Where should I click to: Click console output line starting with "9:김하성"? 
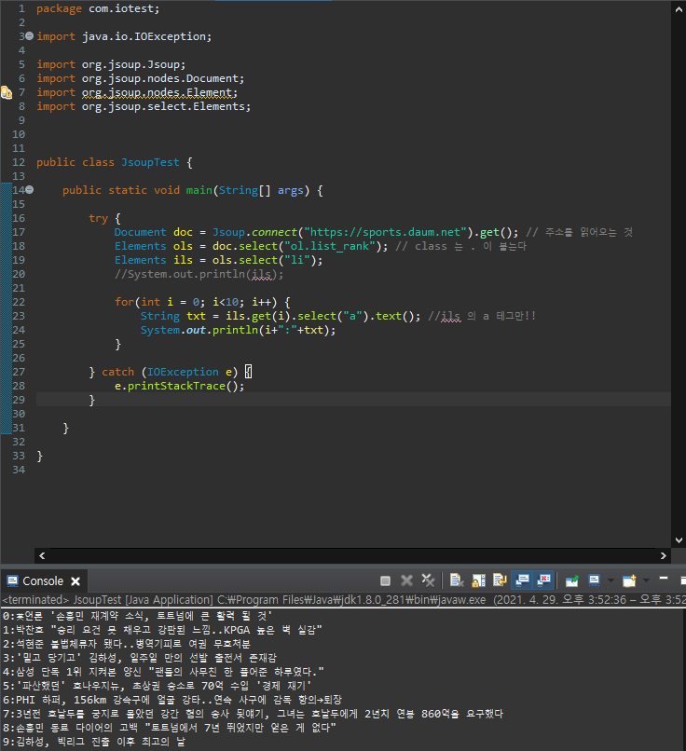coord(94,742)
